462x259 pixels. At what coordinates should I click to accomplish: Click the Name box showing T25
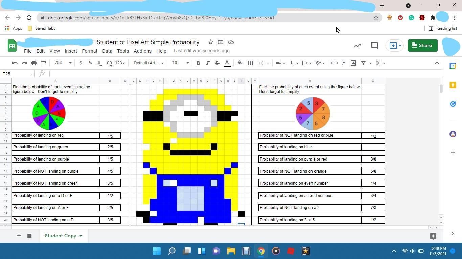[17, 74]
